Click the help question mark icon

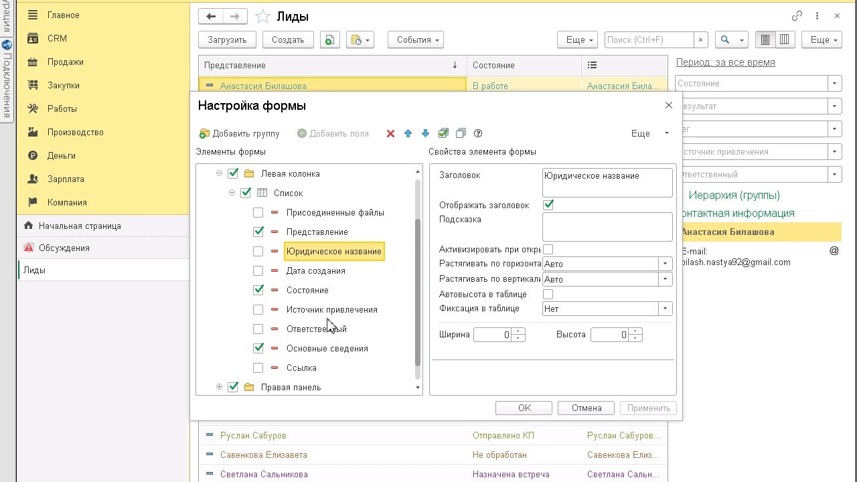[478, 134]
